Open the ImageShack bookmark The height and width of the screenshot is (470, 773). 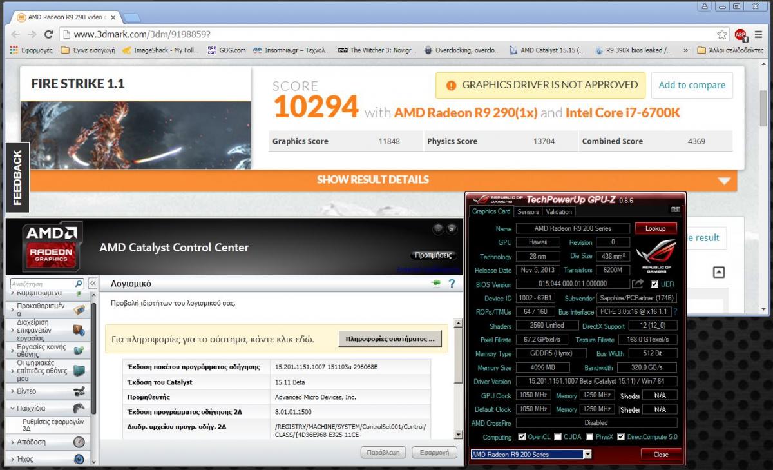160,50
